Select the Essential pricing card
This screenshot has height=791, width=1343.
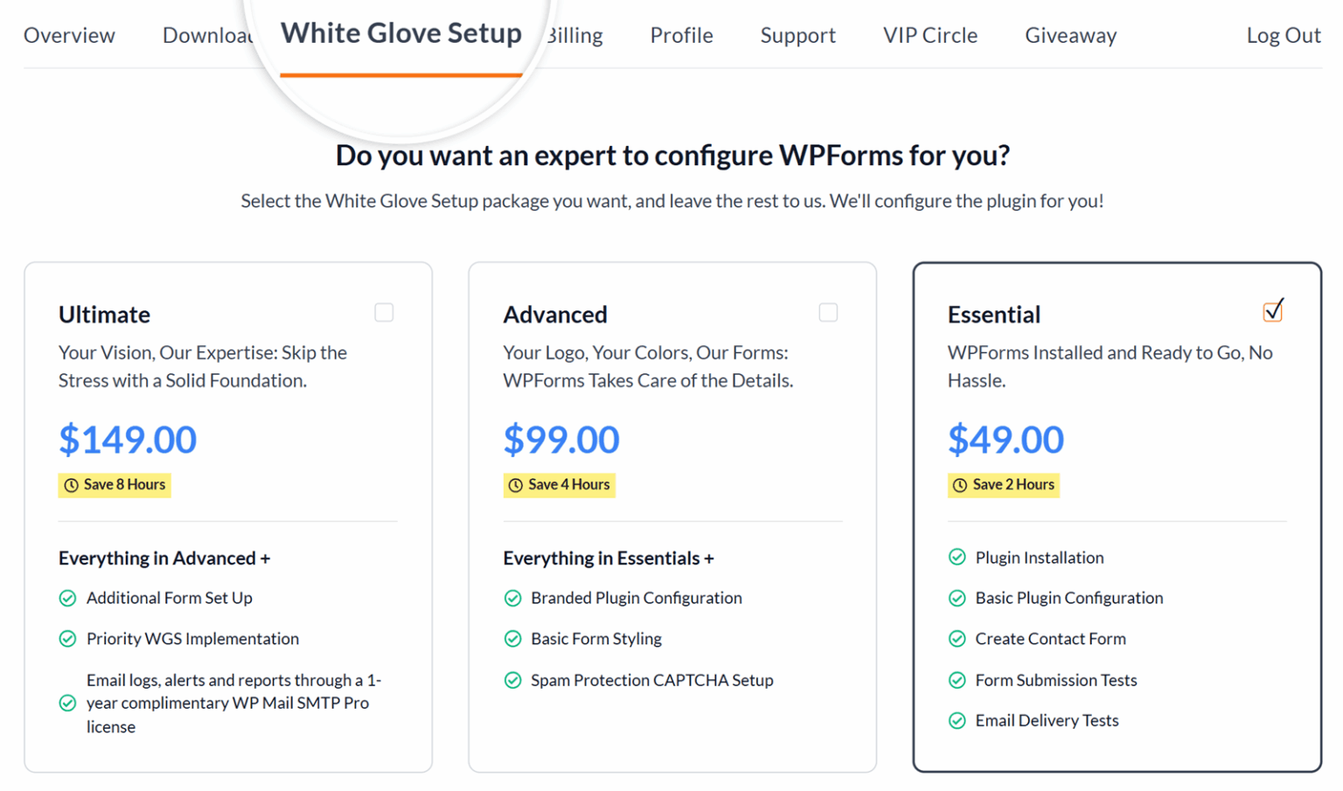tap(1117, 516)
